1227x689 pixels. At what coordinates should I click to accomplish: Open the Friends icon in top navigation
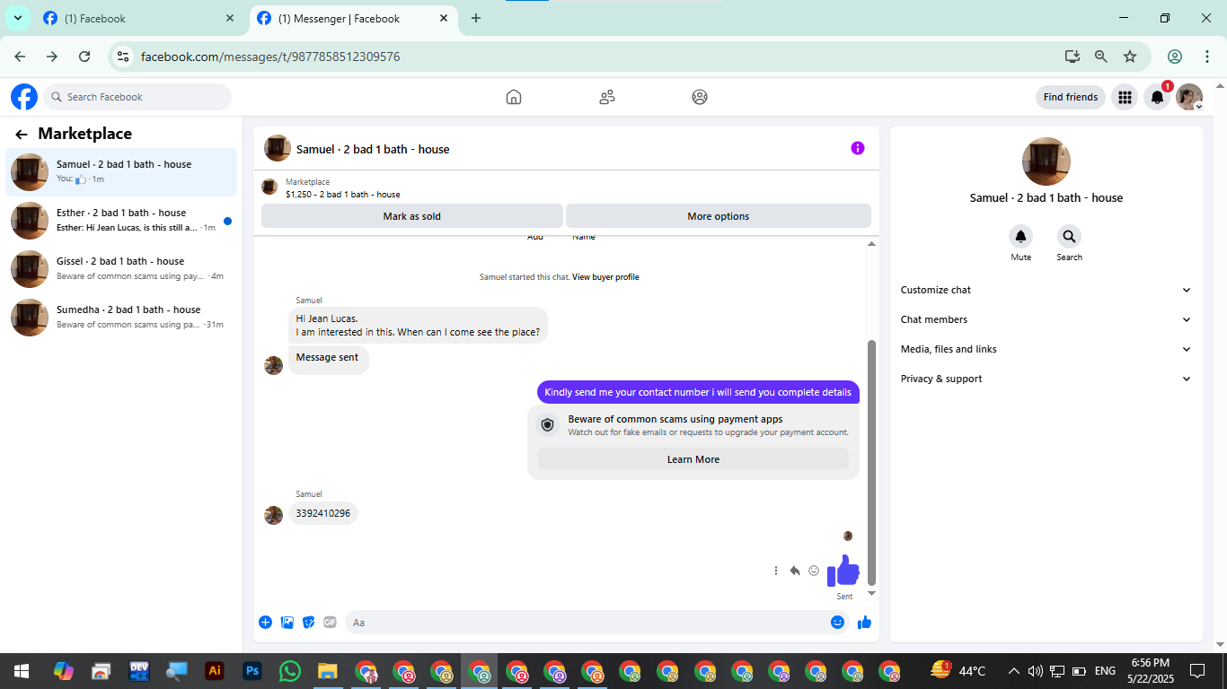[607, 97]
